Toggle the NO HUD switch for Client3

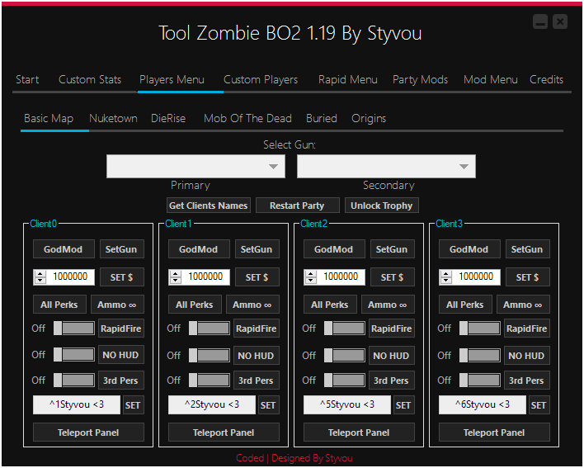(x=480, y=355)
